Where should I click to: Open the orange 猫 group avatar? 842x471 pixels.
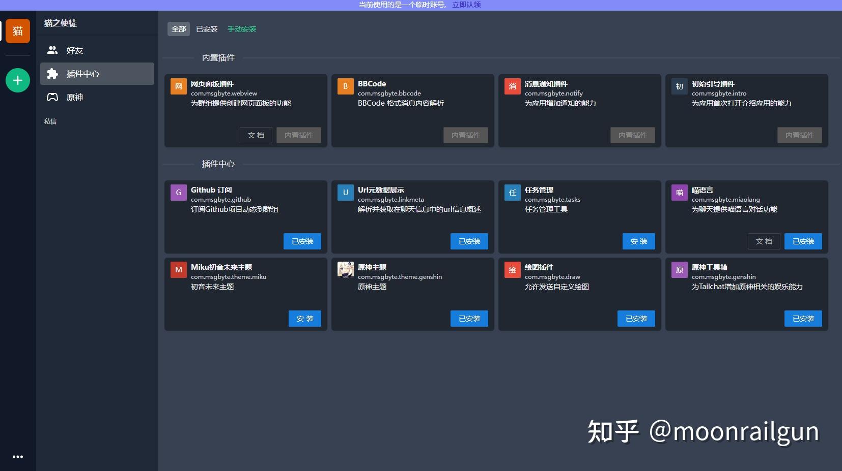pos(18,31)
